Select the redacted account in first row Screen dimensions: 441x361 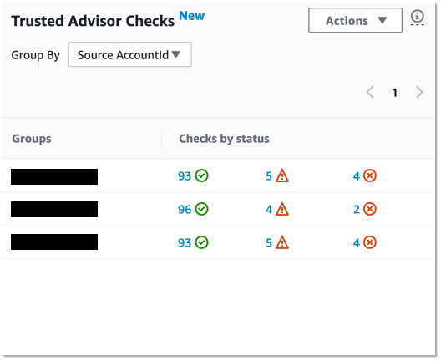pyautogui.click(x=54, y=176)
